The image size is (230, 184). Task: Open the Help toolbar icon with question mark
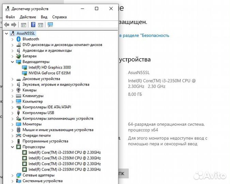click(33, 25)
